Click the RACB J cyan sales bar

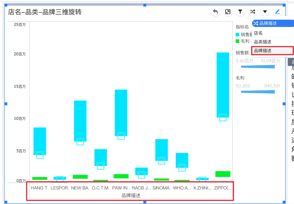pos(142,171)
